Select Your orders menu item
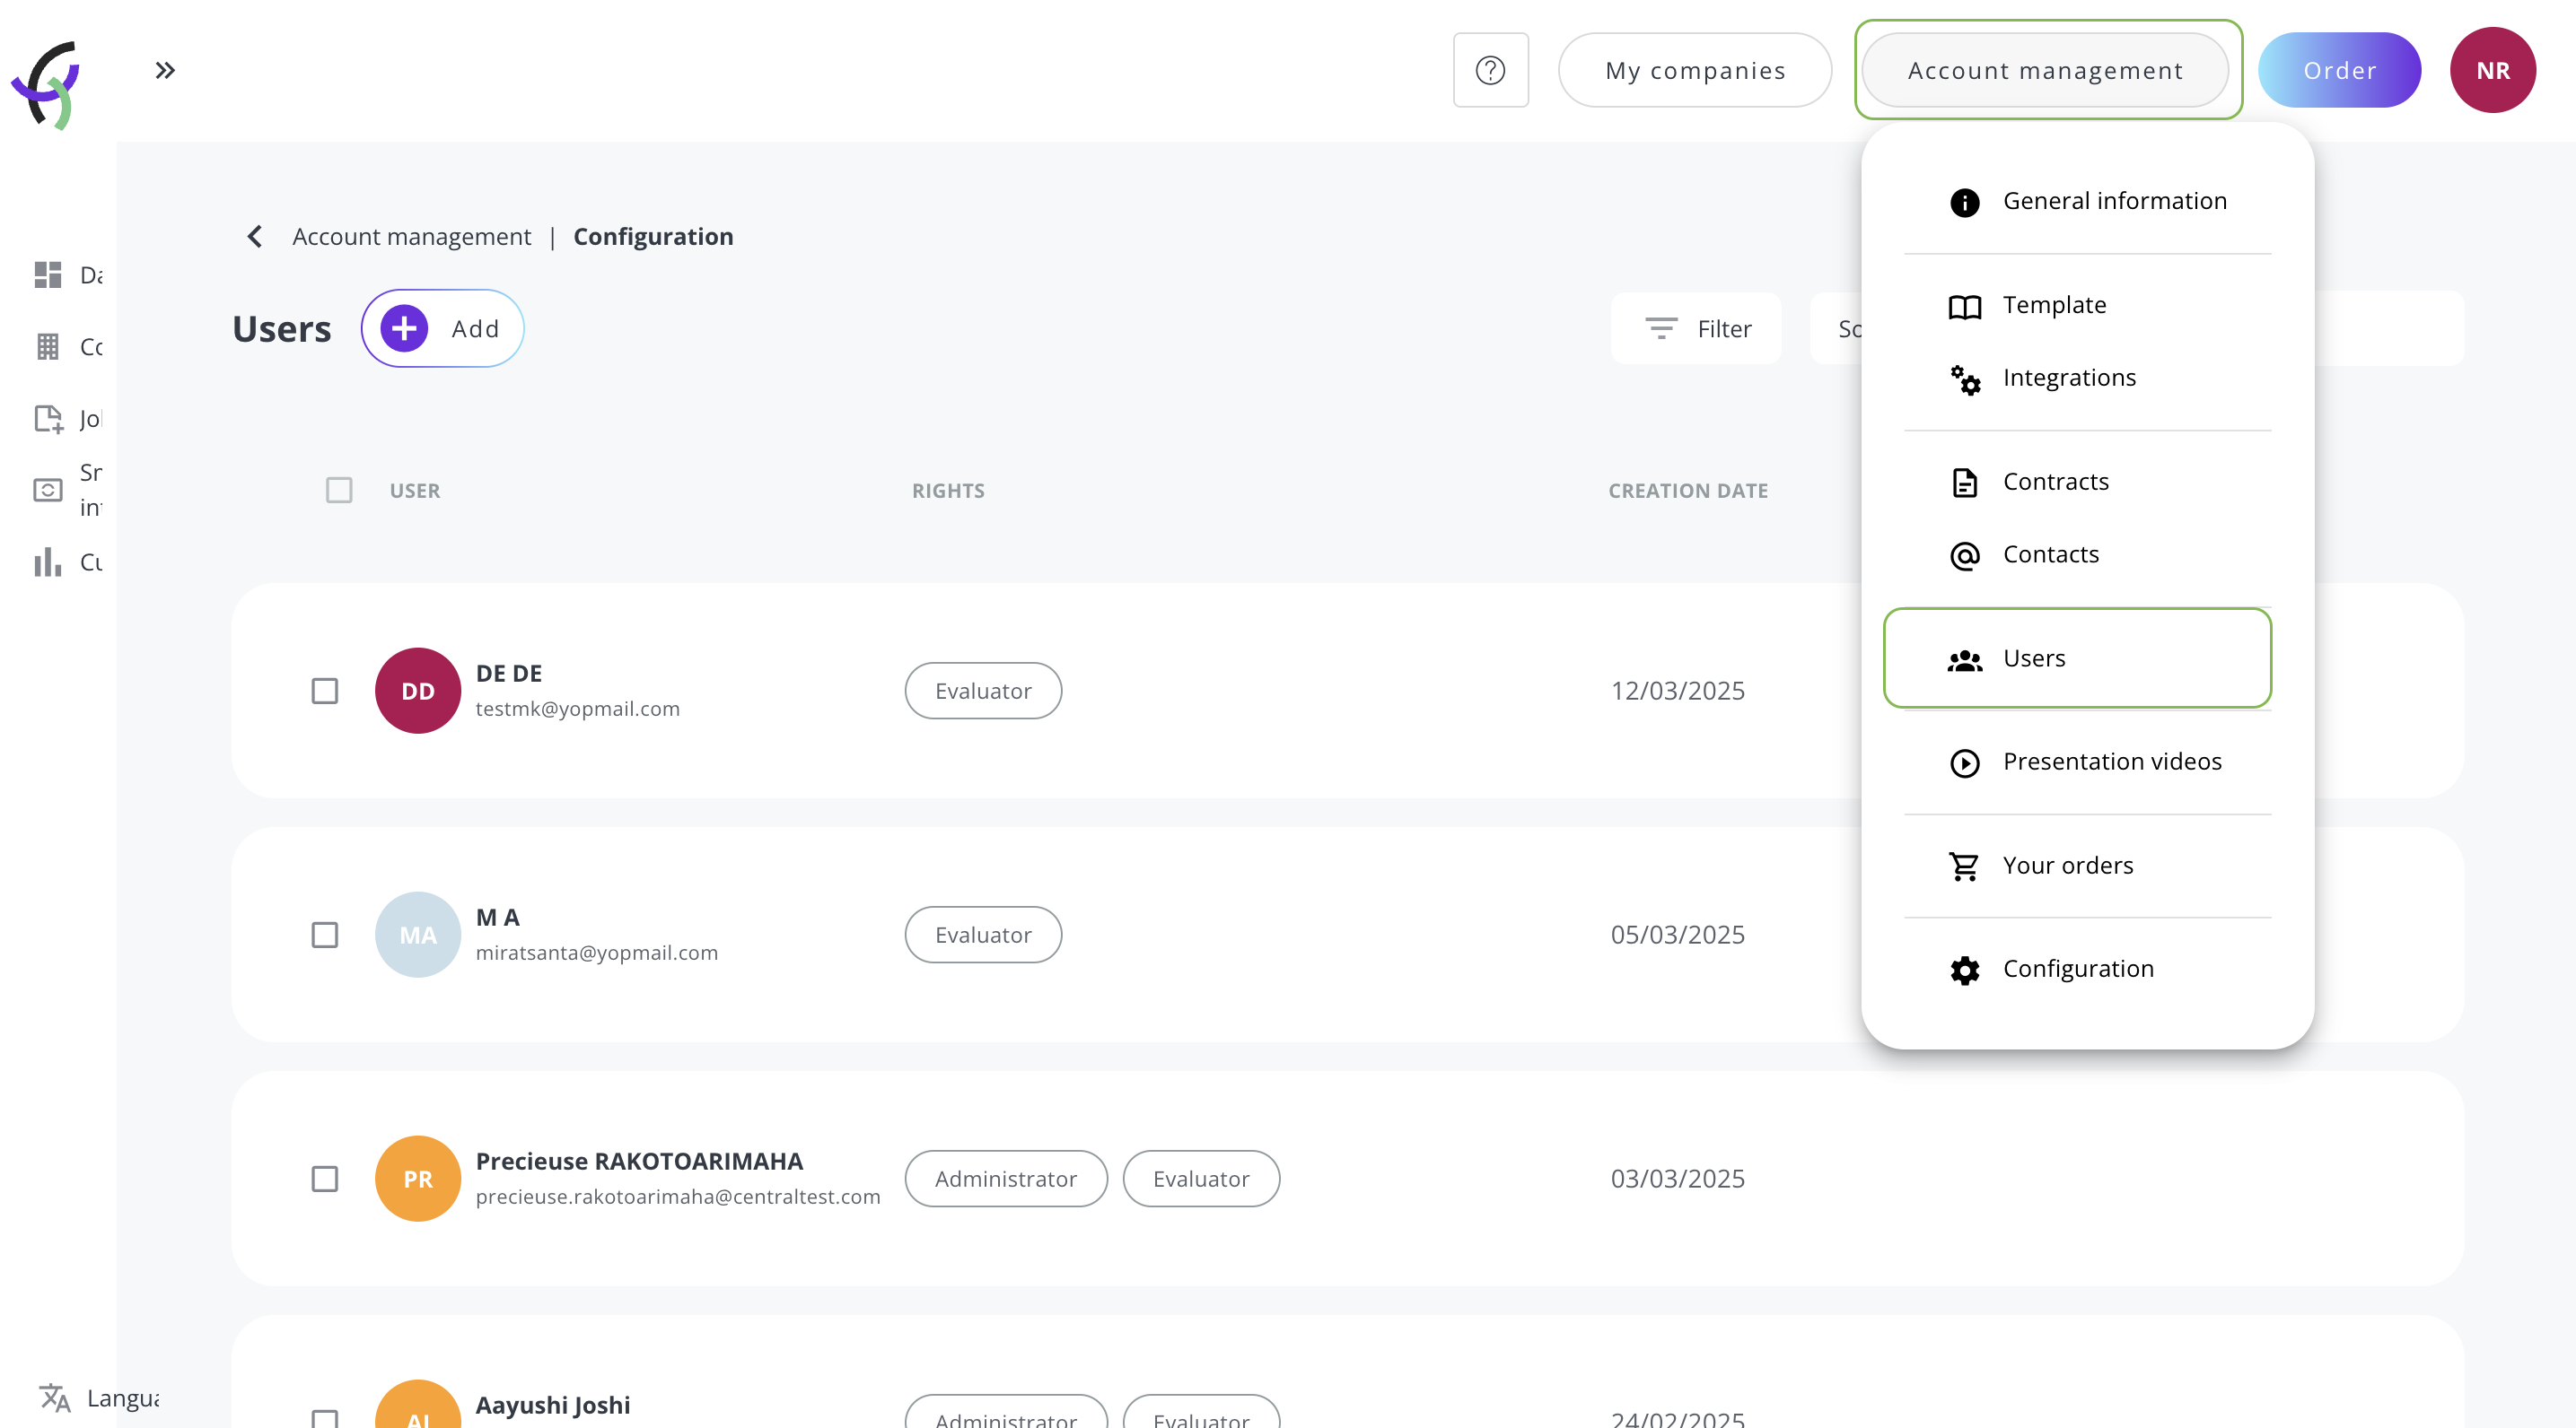 coord(2087,866)
